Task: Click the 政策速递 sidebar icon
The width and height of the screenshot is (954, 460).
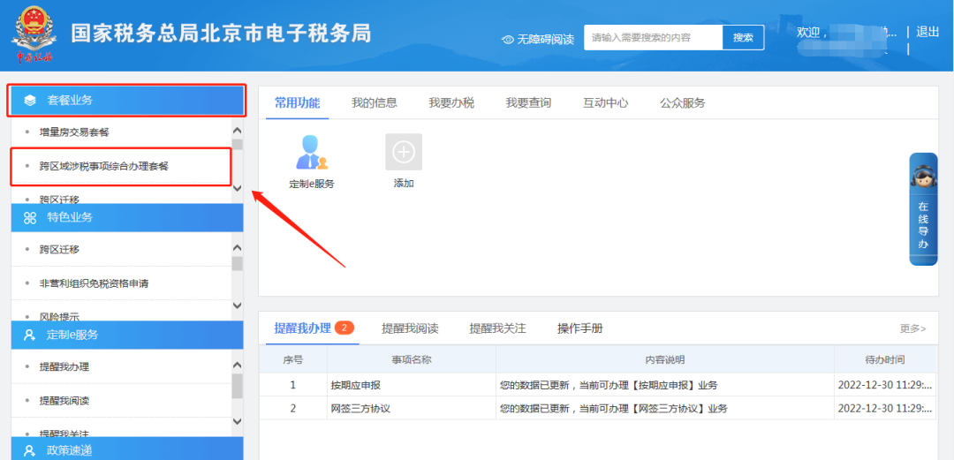Action: tap(29, 451)
